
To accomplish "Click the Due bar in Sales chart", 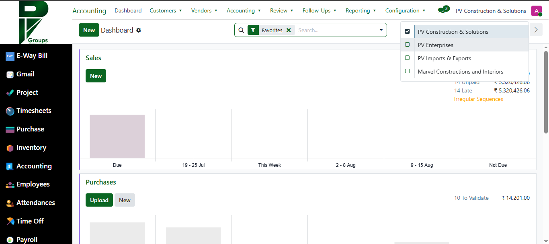I will tap(117, 136).
